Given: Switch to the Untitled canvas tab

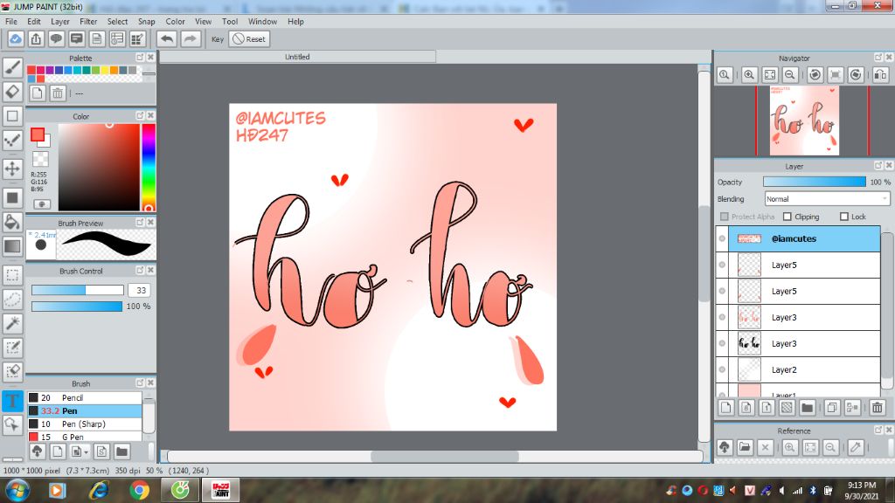Looking at the screenshot, I should pos(297,57).
